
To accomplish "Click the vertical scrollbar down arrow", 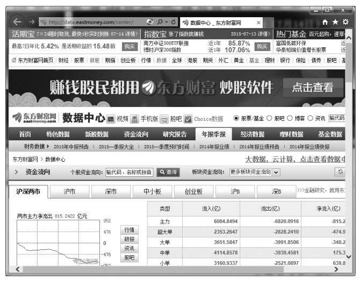I will pos(349,256).
